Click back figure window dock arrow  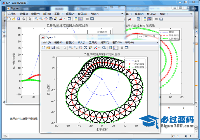click(191, 14)
